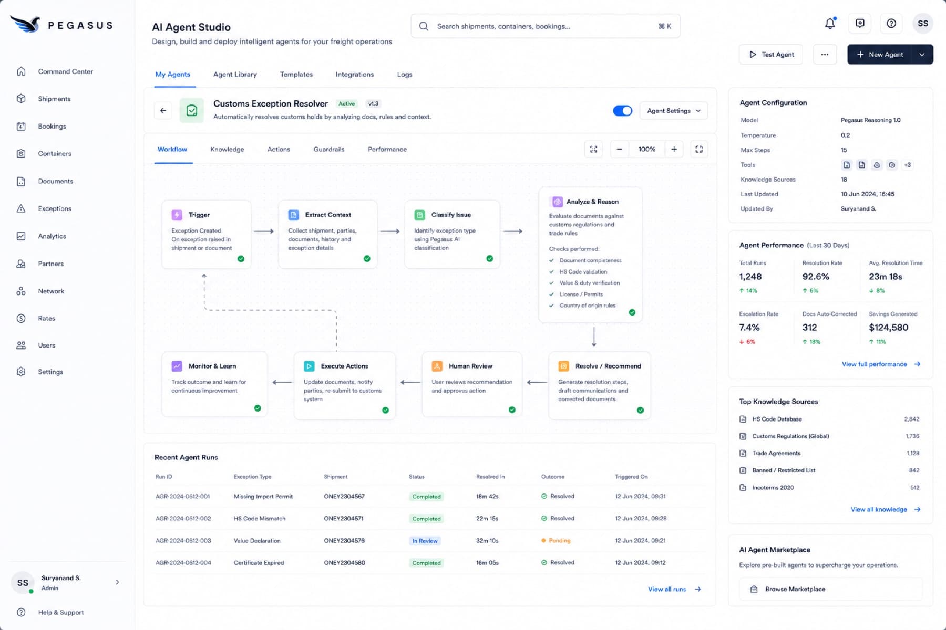Image resolution: width=946 pixels, height=630 pixels.
Task: Zoom out the workflow canvas
Action: point(620,149)
